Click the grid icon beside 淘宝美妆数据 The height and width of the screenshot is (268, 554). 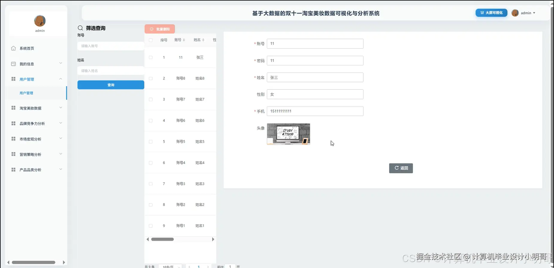13,108
